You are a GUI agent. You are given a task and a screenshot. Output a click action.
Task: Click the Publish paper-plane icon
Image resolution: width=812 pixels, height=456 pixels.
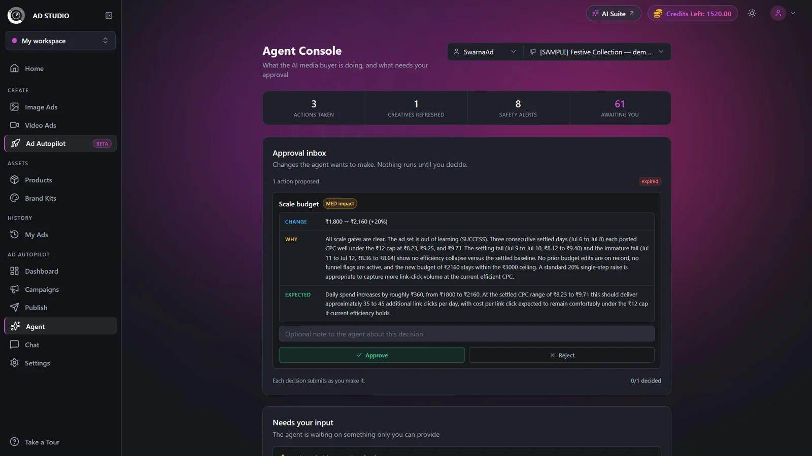click(x=15, y=308)
